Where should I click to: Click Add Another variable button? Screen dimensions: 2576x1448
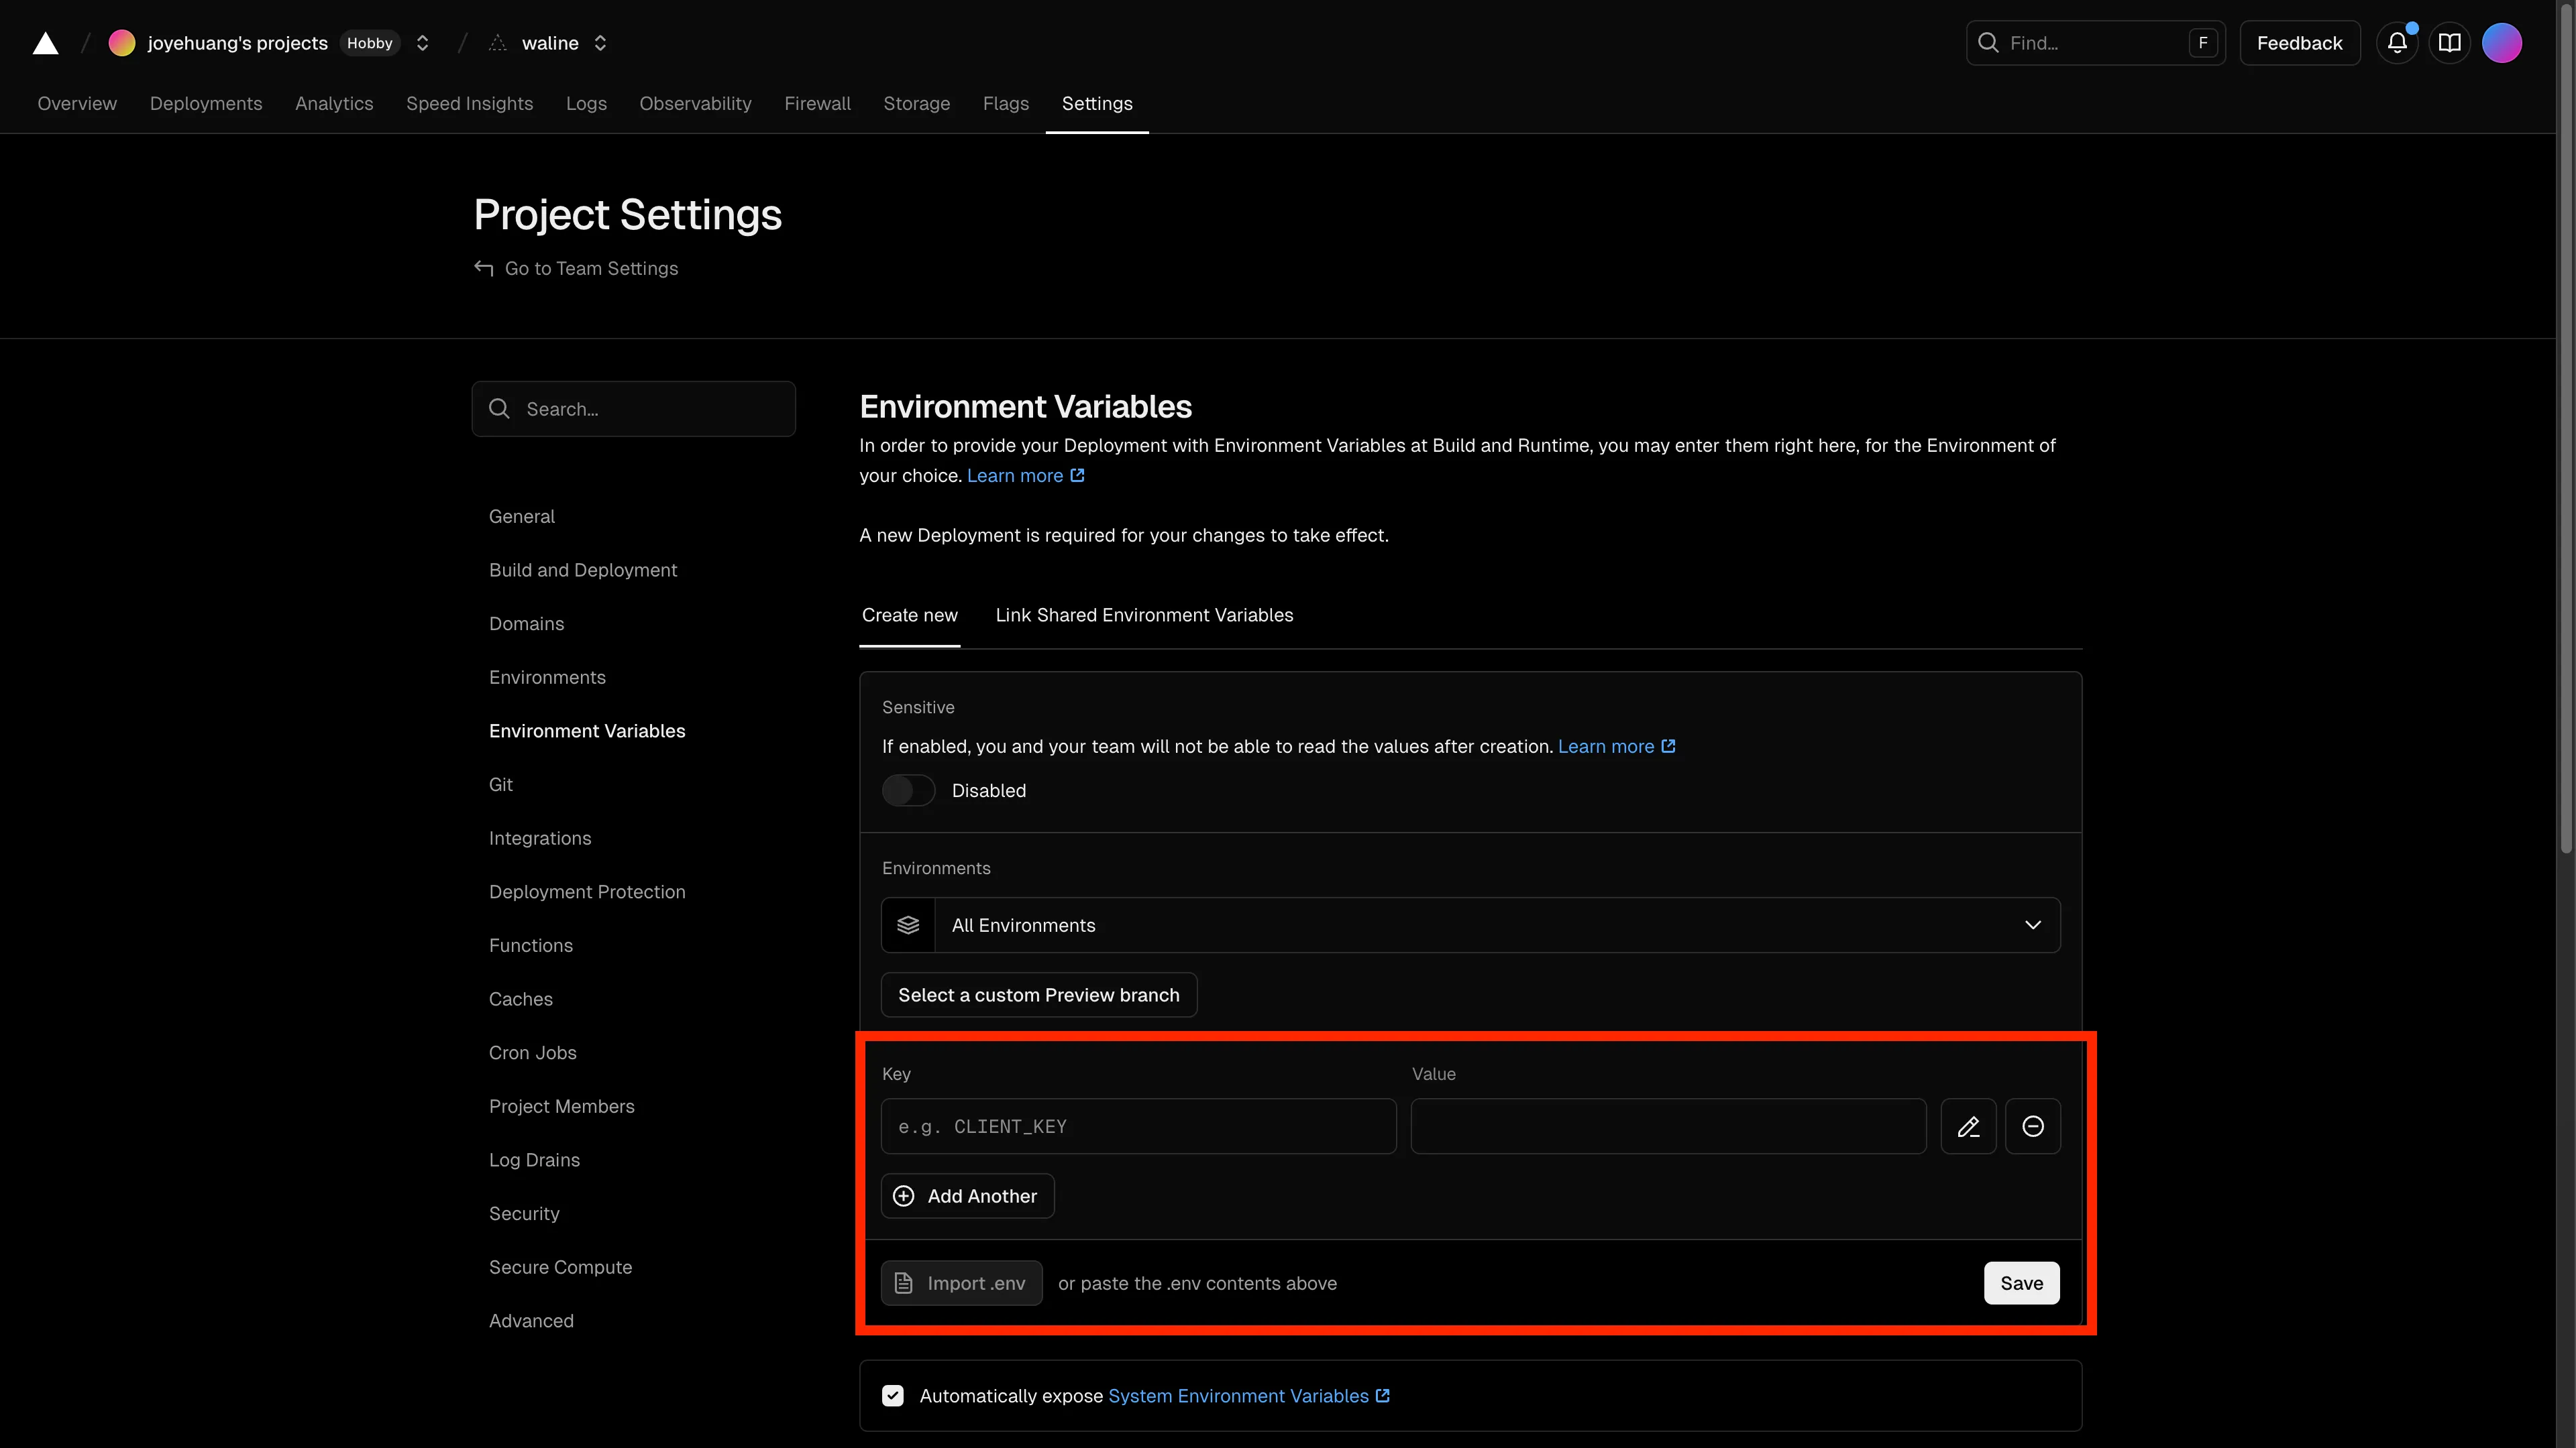click(967, 1196)
